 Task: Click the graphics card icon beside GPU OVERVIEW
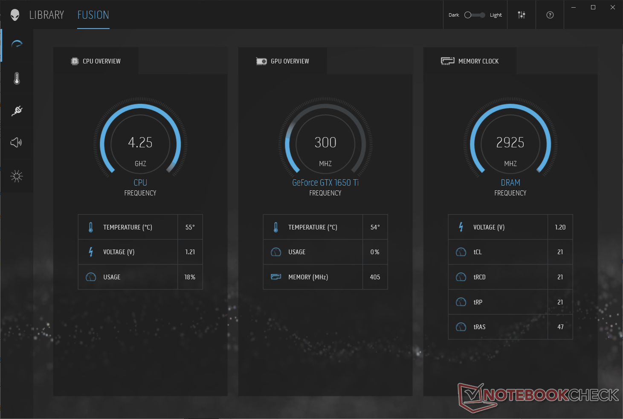[261, 61]
